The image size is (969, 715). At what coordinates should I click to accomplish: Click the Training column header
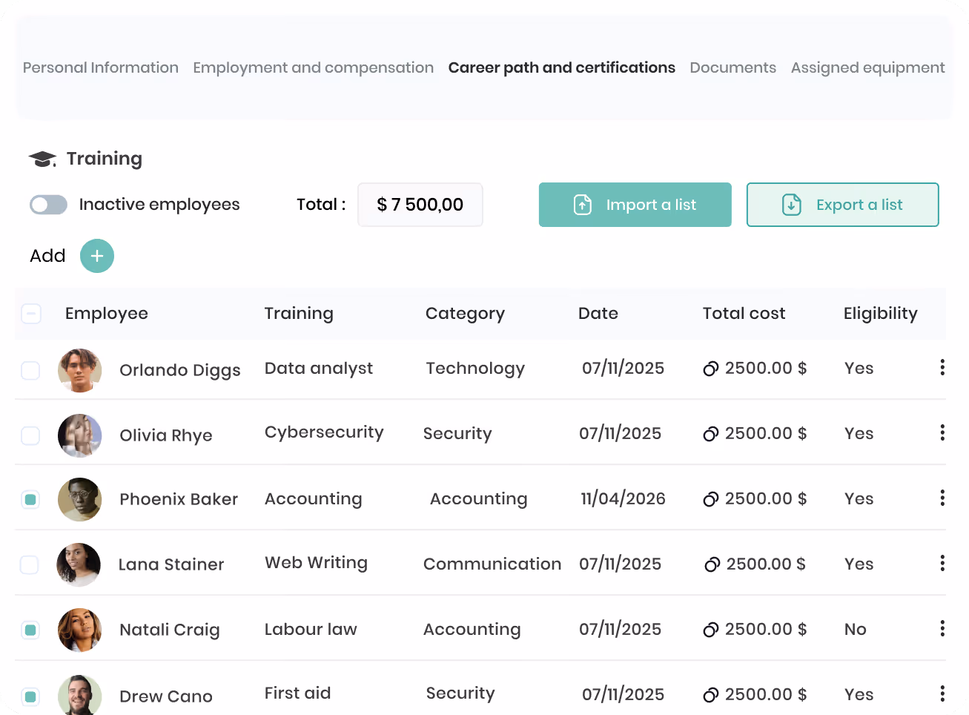pyautogui.click(x=299, y=314)
